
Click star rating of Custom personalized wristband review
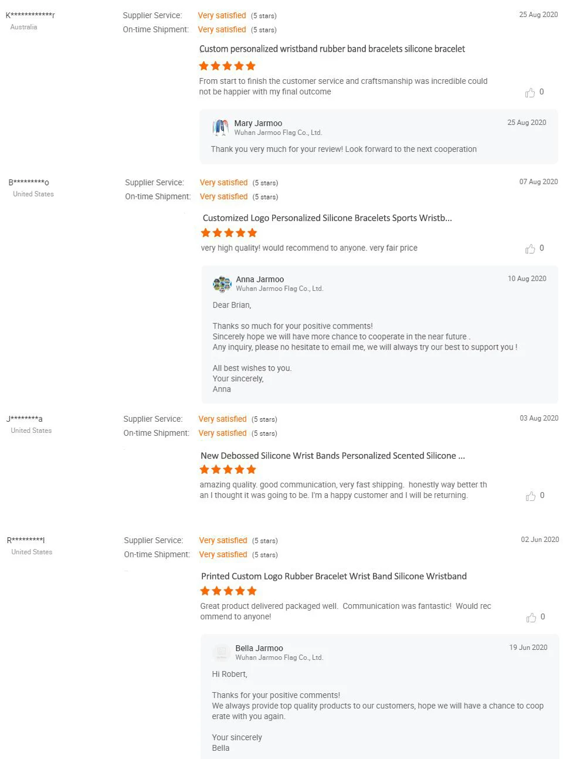click(x=227, y=66)
